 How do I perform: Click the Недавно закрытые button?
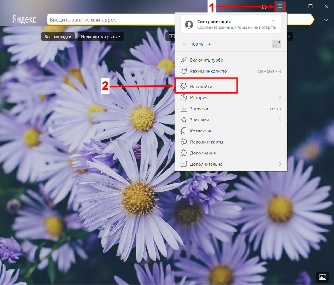click(x=100, y=36)
